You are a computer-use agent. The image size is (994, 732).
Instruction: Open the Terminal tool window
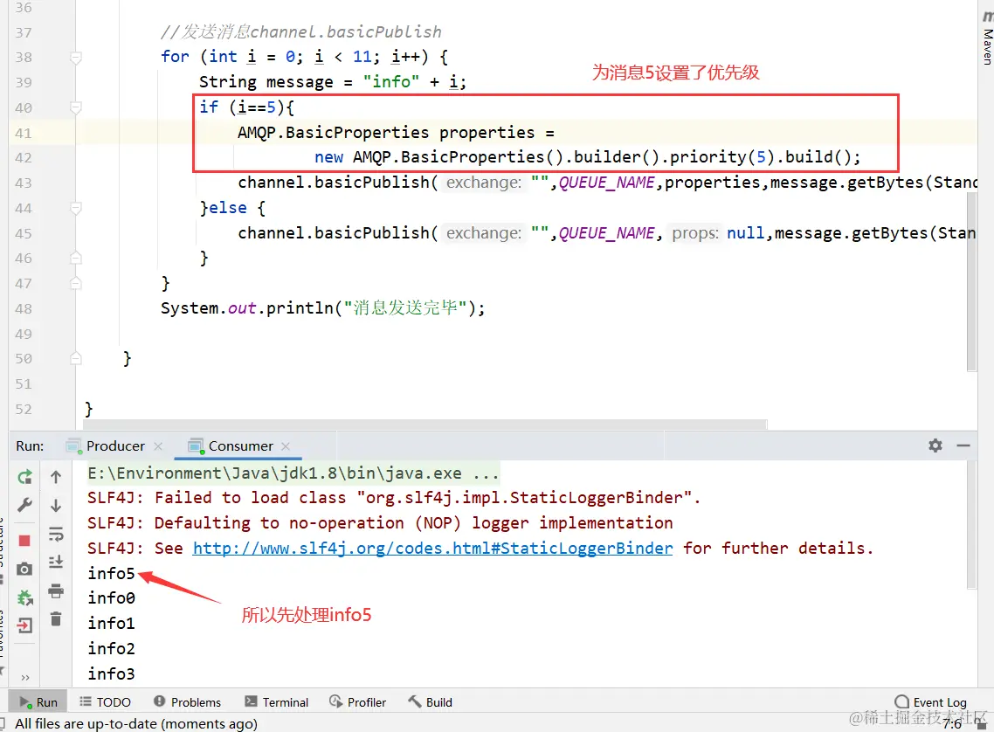click(277, 702)
